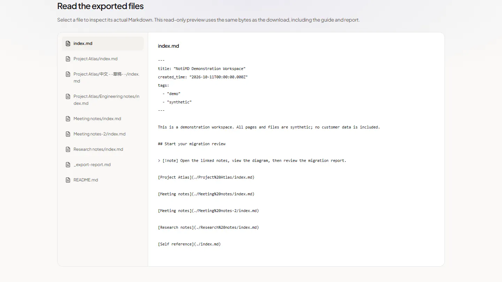Open the README.md file
Screen dimensions: 502x282
point(103,180)
